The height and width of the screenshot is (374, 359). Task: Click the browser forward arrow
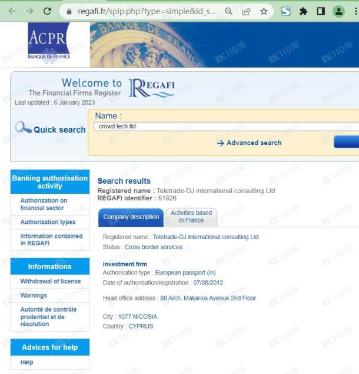pos(29,11)
